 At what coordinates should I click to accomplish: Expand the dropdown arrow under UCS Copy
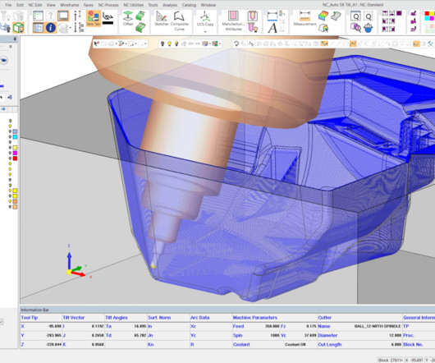click(x=205, y=31)
